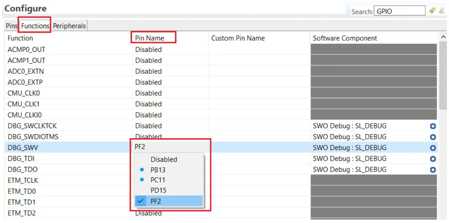Click the SWO Debug component icon on DBG_SWV row
Image resolution: width=449 pixels, height=223 pixels.
tap(433, 147)
